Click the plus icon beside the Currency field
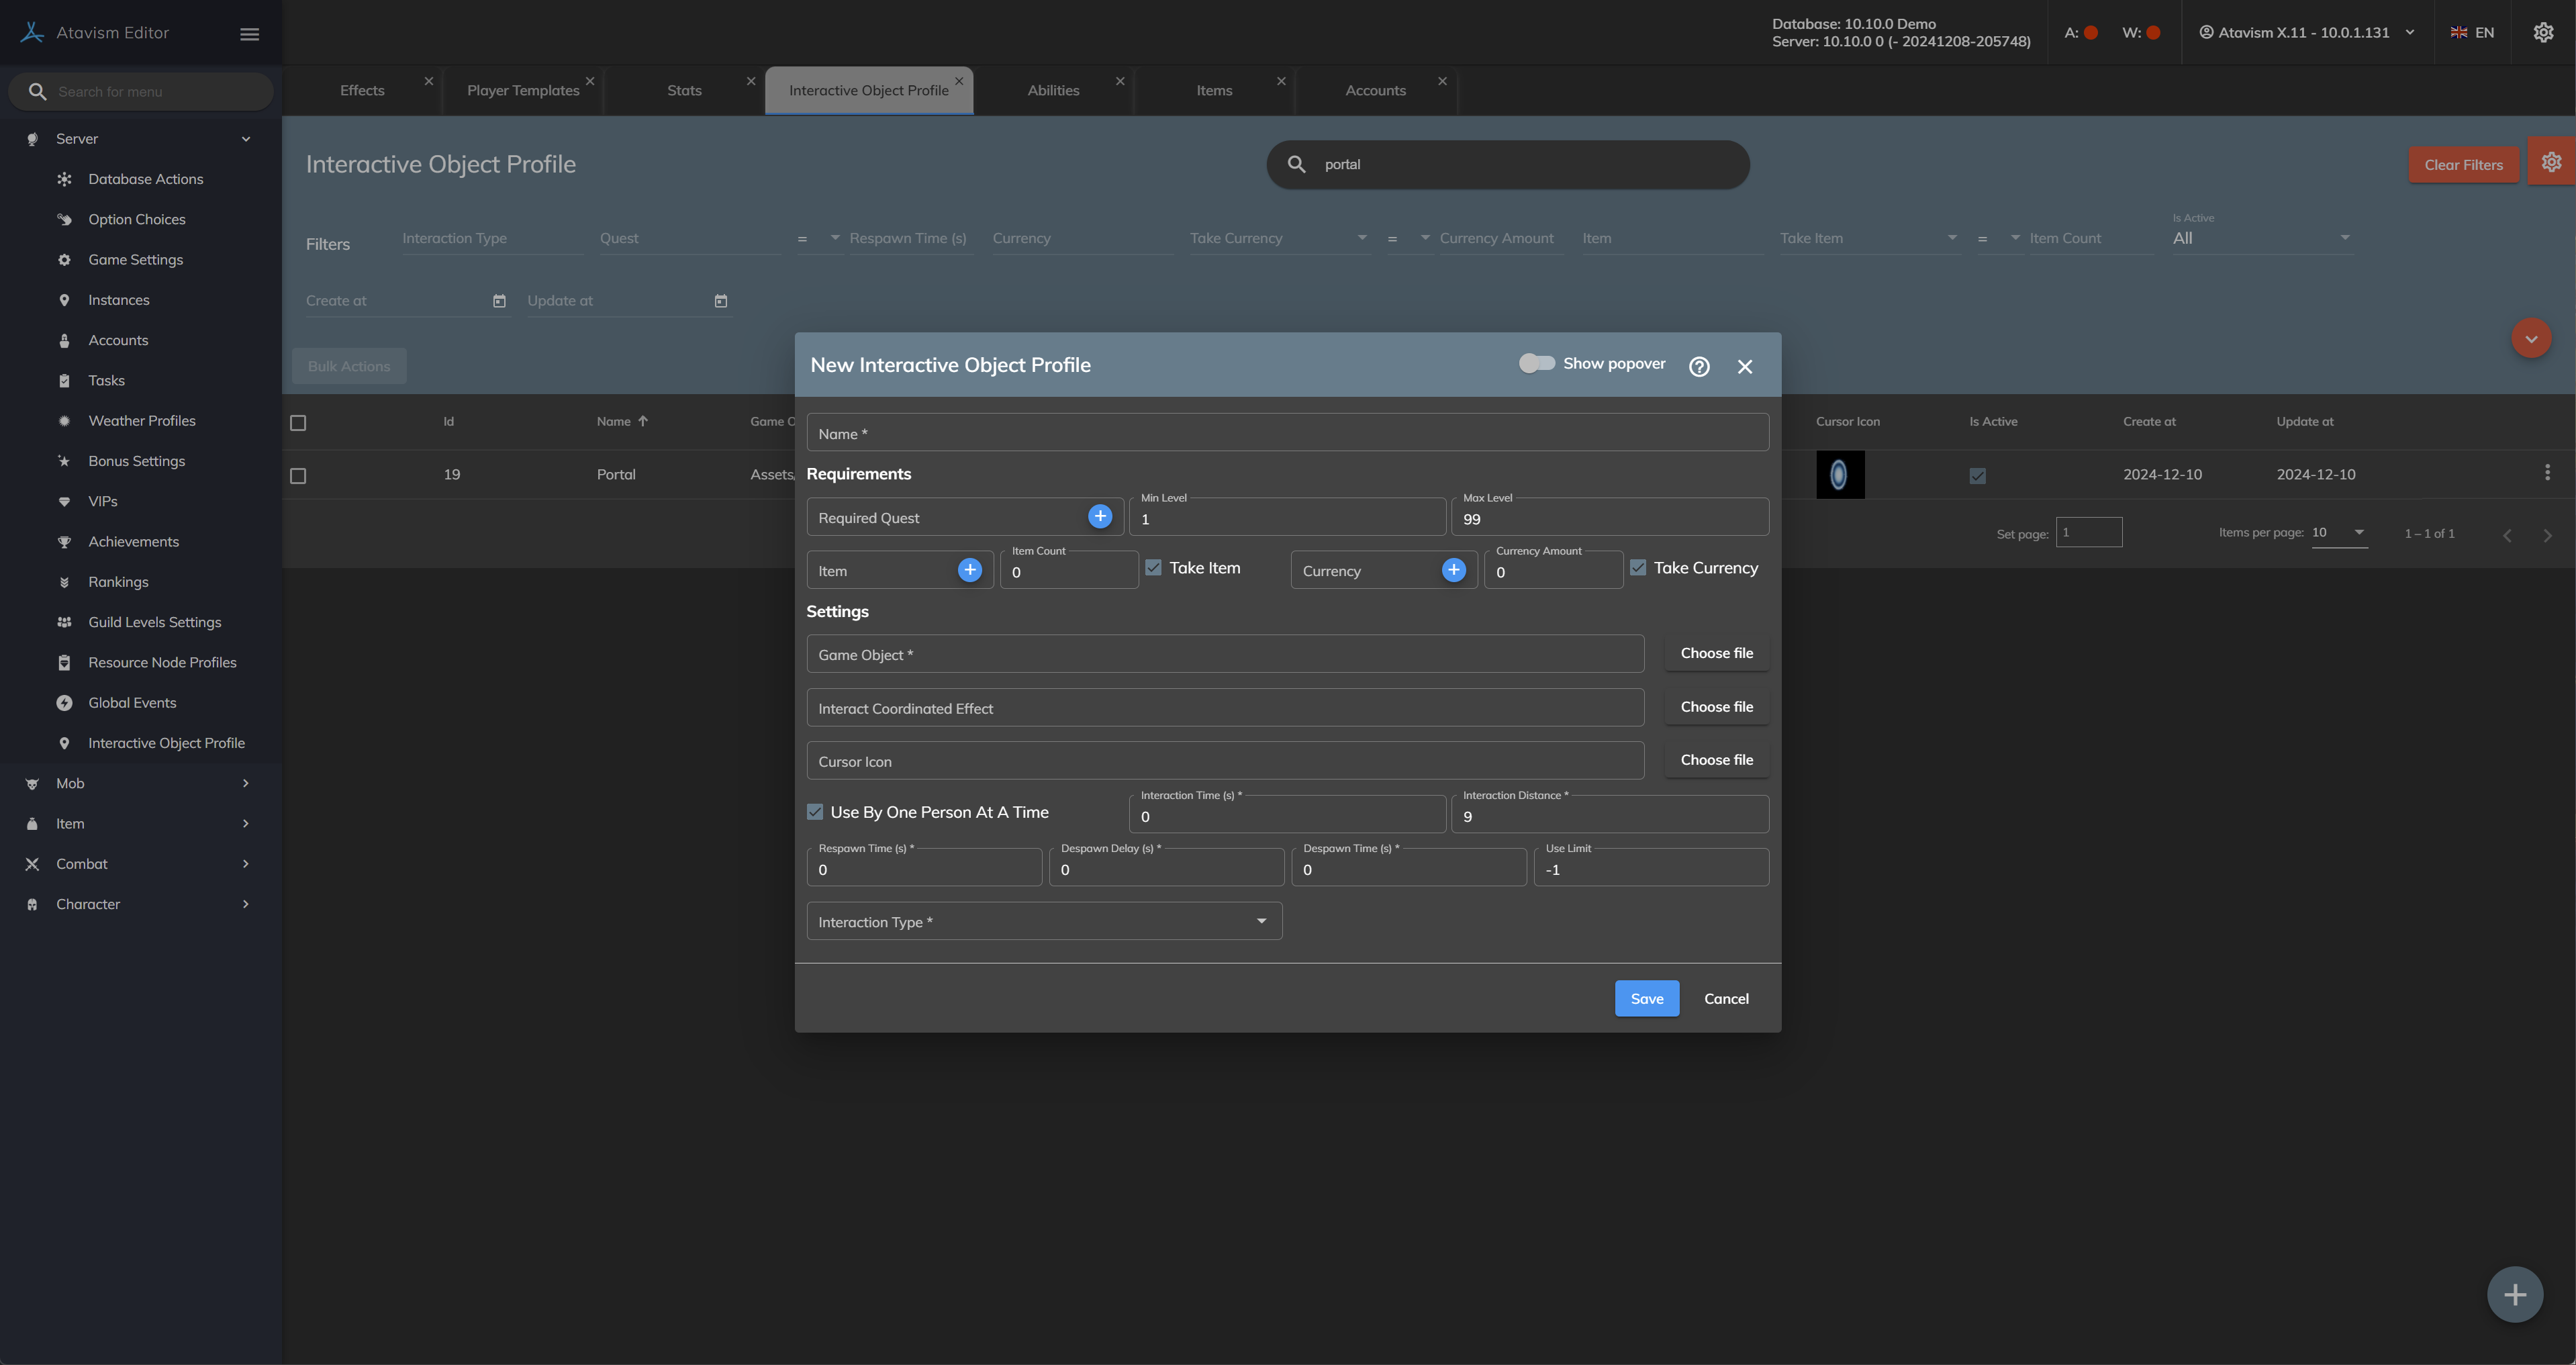This screenshot has width=2576, height=1365. pos(1453,570)
